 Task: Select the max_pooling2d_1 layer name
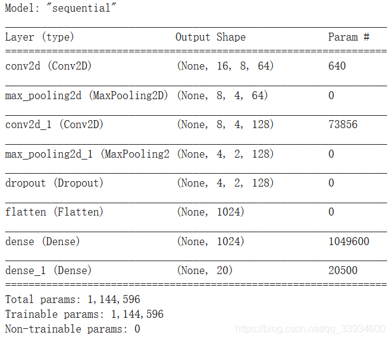point(87,154)
